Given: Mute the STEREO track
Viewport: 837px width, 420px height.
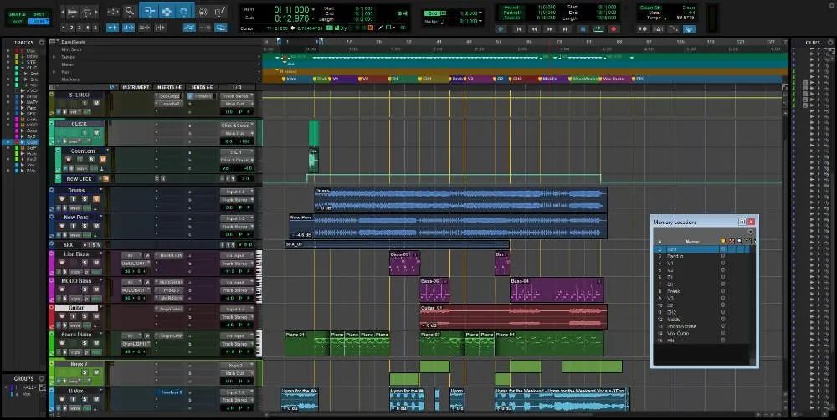Looking at the screenshot, I should pos(96,103).
